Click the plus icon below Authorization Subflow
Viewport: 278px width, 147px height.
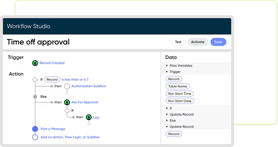coord(67,93)
